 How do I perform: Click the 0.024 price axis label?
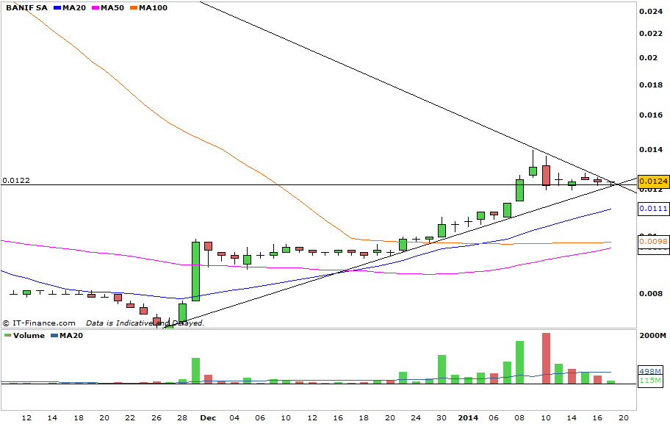[651, 12]
